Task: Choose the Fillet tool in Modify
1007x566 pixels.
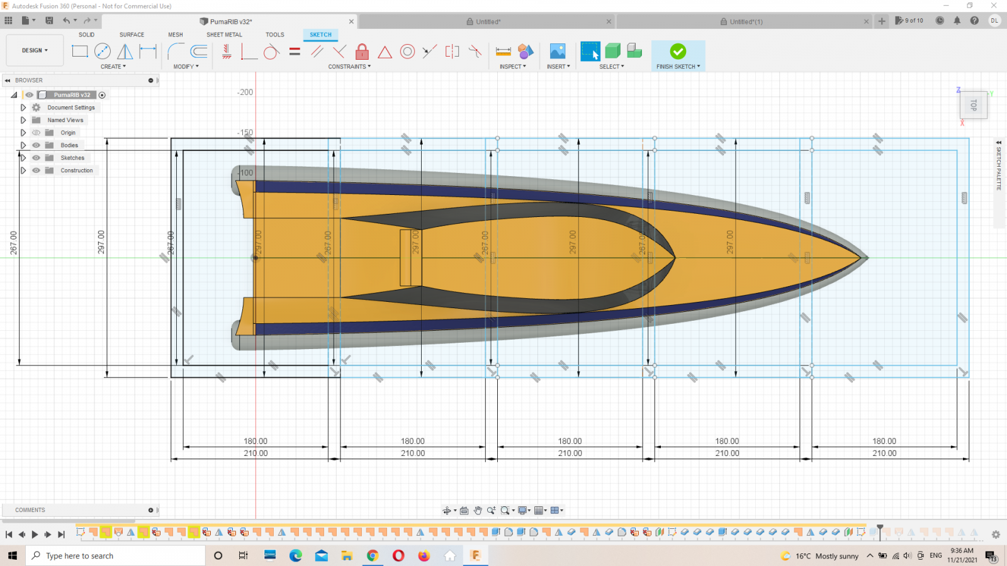Action: click(x=176, y=51)
